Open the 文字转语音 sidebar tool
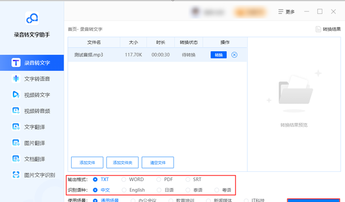 [31, 79]
